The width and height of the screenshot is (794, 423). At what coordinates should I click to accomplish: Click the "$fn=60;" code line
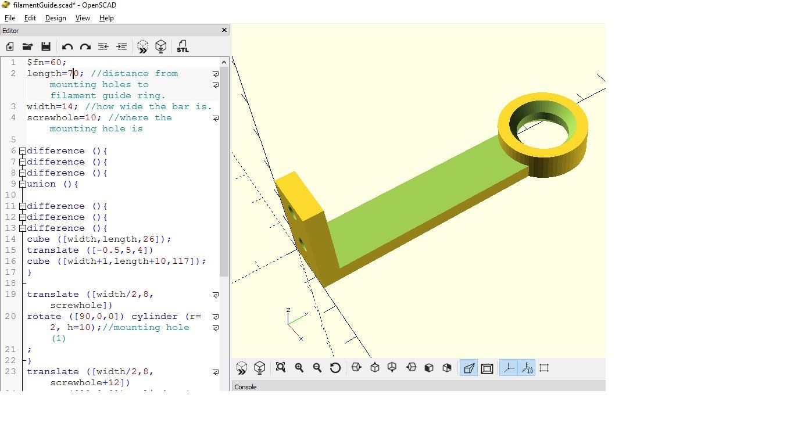click(47, 62)
